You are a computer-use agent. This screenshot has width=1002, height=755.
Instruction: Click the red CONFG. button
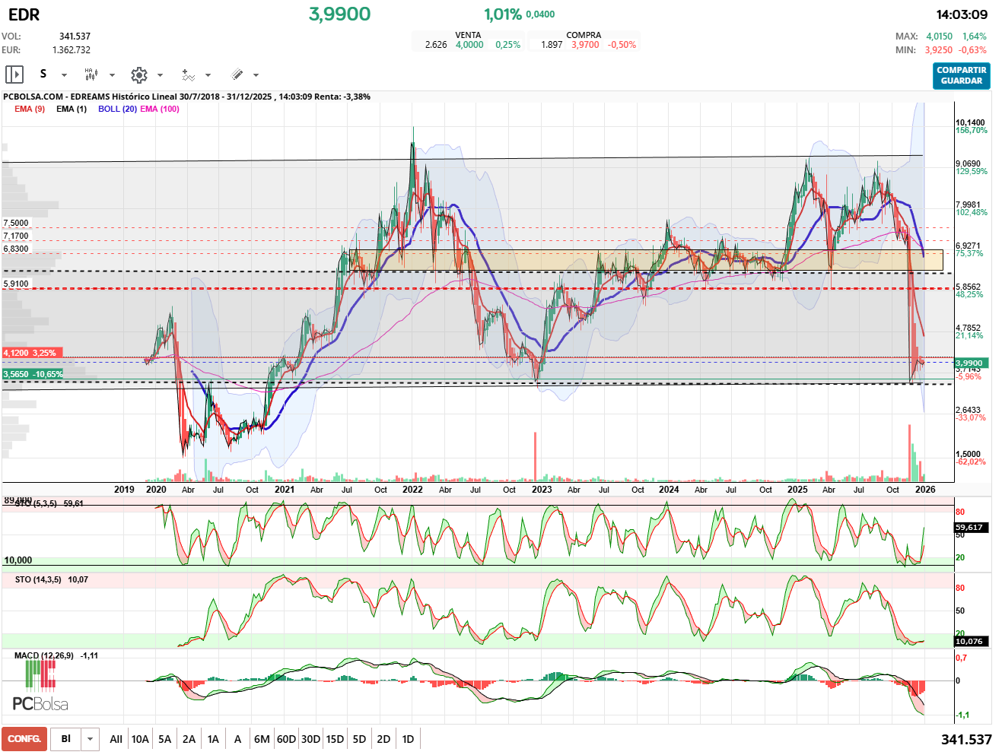(24, 739)
